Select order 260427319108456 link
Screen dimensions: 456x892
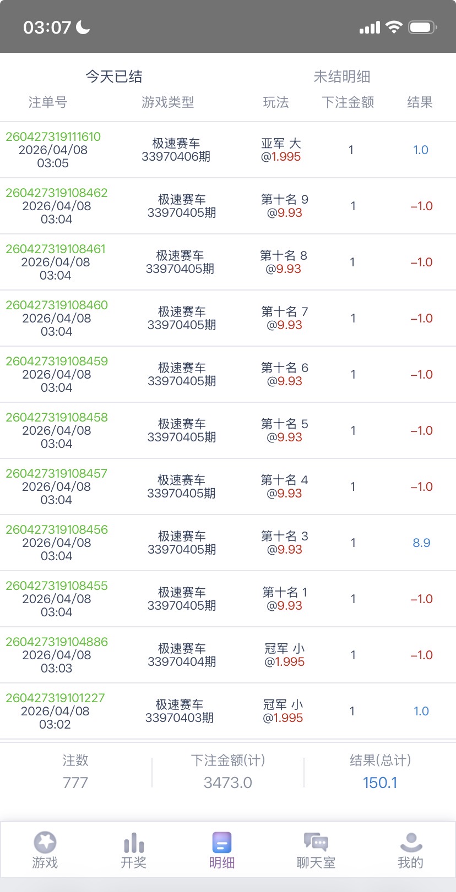pyautogui.click(x=57, y=529)
